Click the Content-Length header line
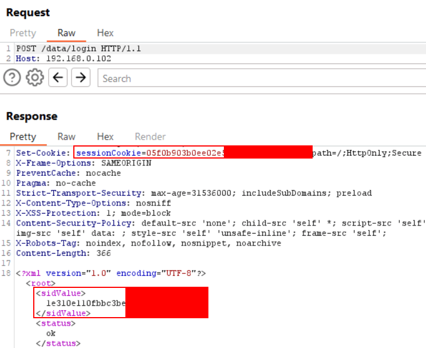The width and height of the screenshot is (426, 348). pos(64,253)
